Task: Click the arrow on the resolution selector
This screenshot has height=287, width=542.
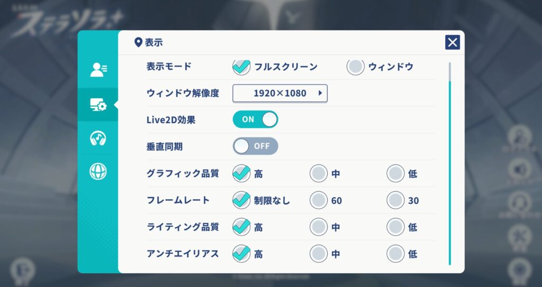Action: [x=320, y=93]
